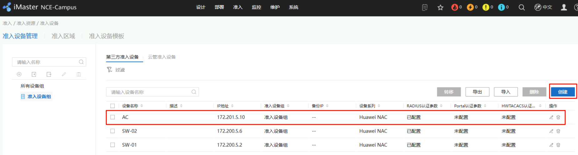Sort by IP地址 column
The width and height of the screenshot is (578, 155).
tap(232, 106)
